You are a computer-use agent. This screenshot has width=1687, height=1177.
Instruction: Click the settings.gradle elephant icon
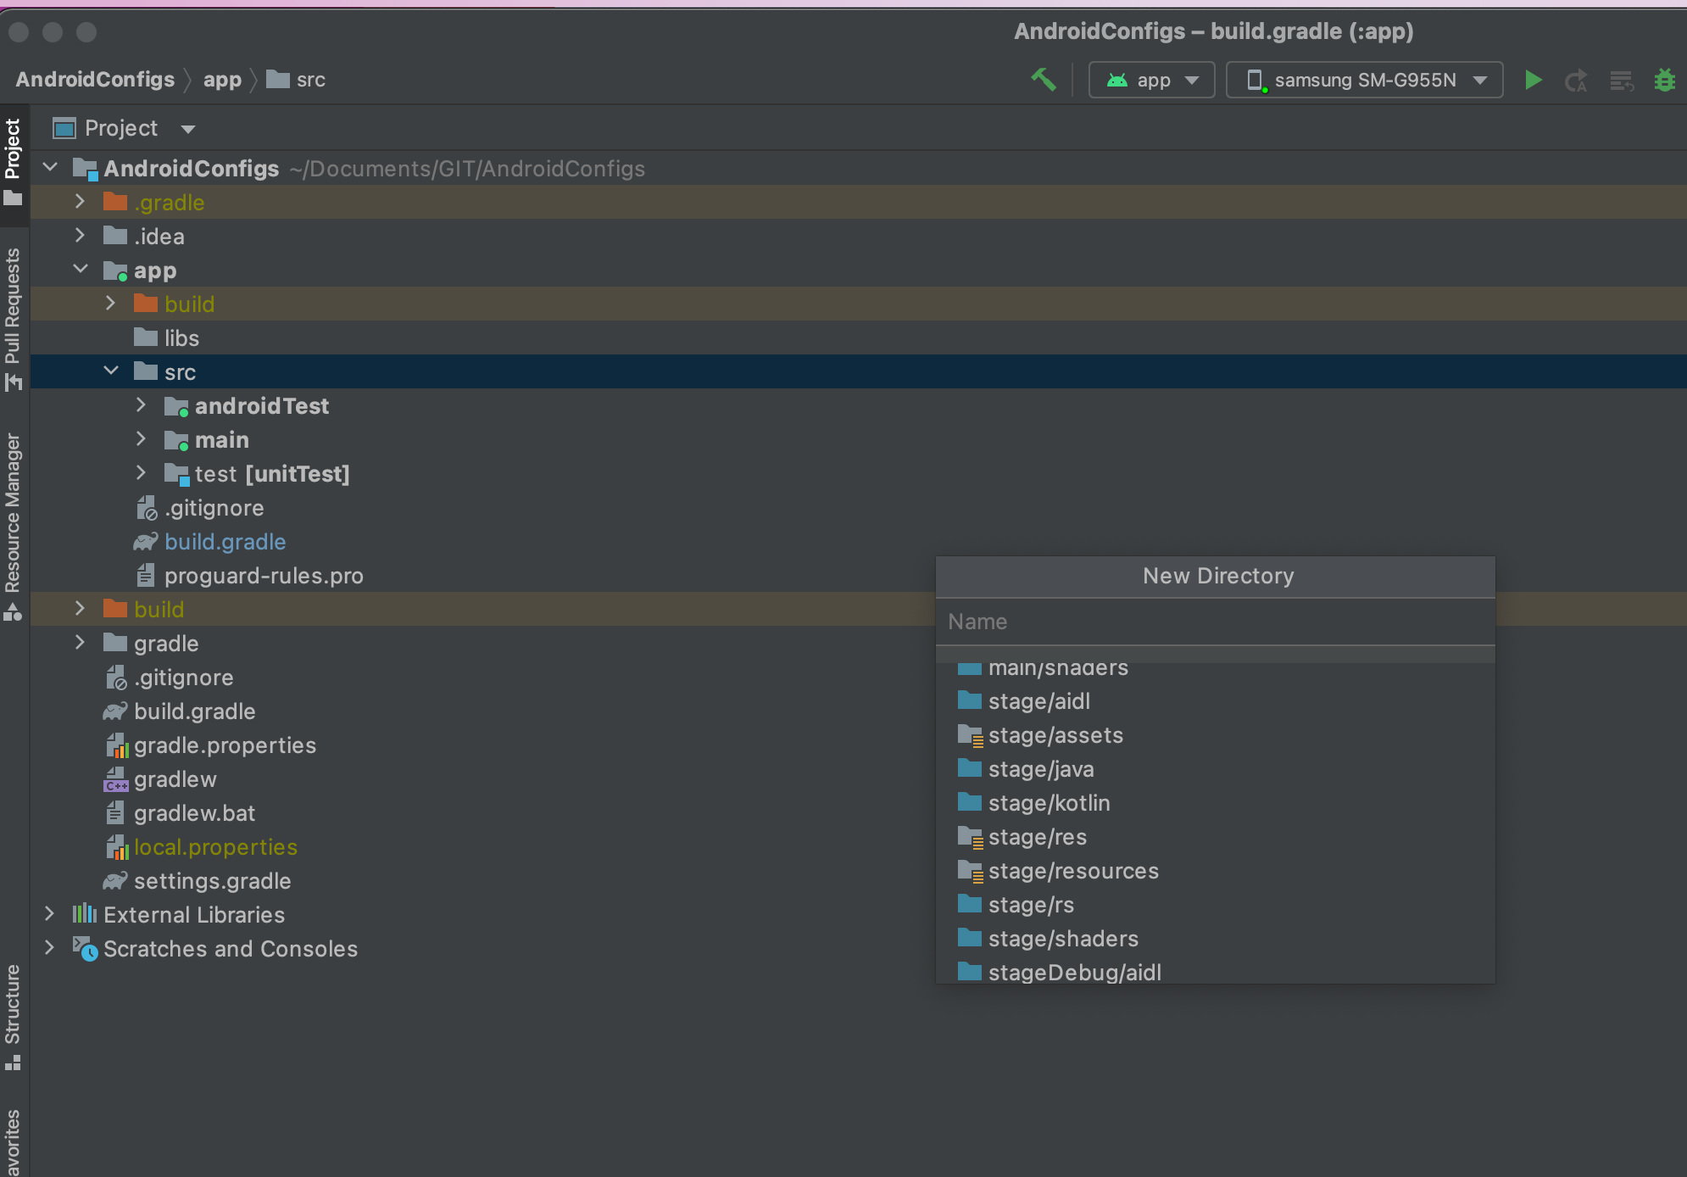coord(115,880)
